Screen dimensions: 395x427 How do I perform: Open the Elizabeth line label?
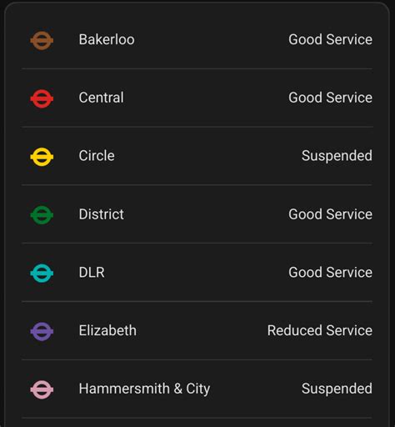107,330
